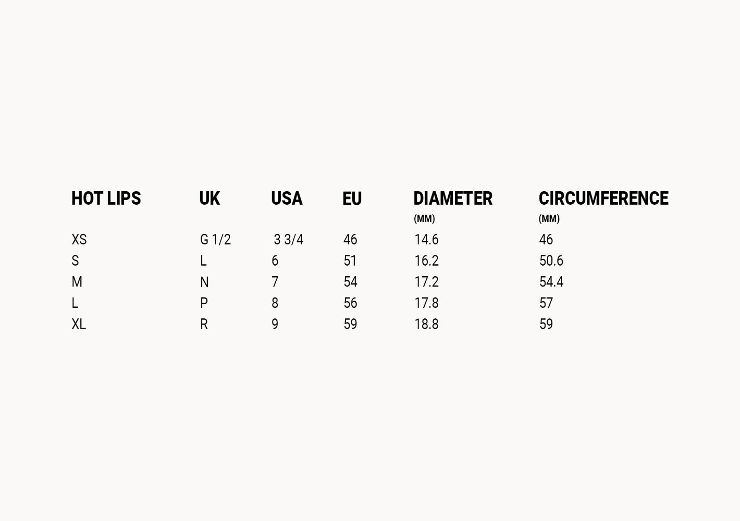Click the CIRCUMFERENCE column header
This screenshot has height=521, width=740.
603,199
